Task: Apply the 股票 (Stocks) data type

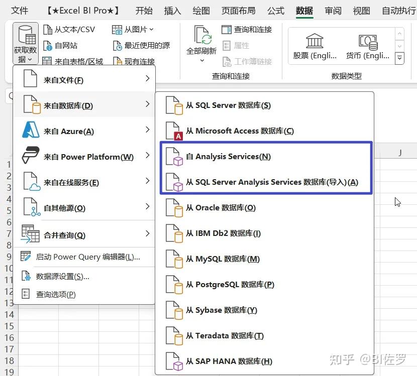Action: pyautogui.click(x=315, y=45)
